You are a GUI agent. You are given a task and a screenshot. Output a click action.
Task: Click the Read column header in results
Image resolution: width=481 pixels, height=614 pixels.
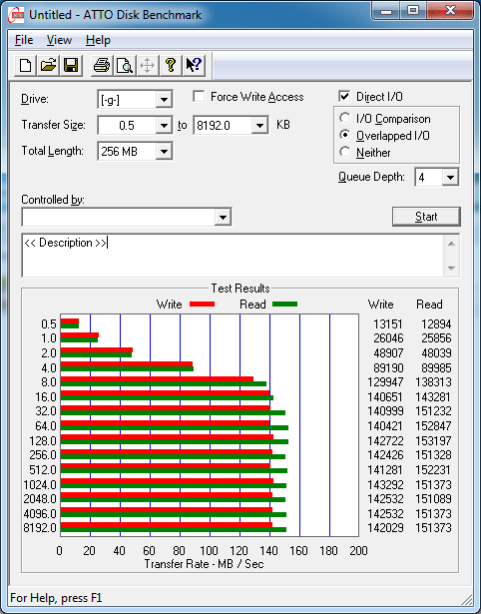click(x=429, y=305)
